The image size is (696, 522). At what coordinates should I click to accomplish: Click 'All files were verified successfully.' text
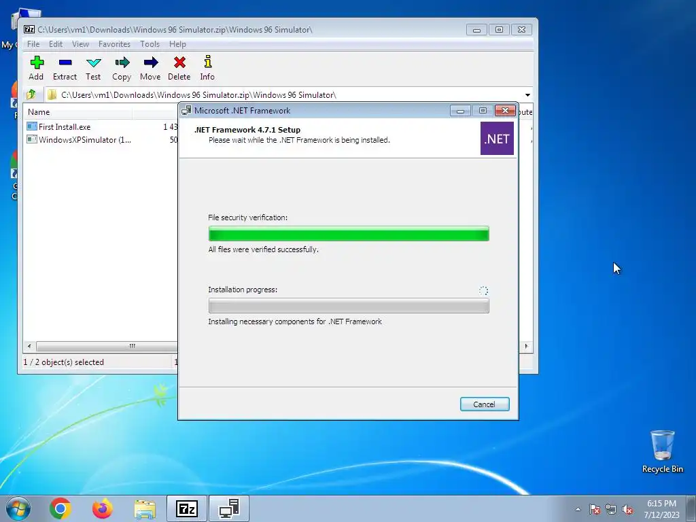tap(263, 249)
